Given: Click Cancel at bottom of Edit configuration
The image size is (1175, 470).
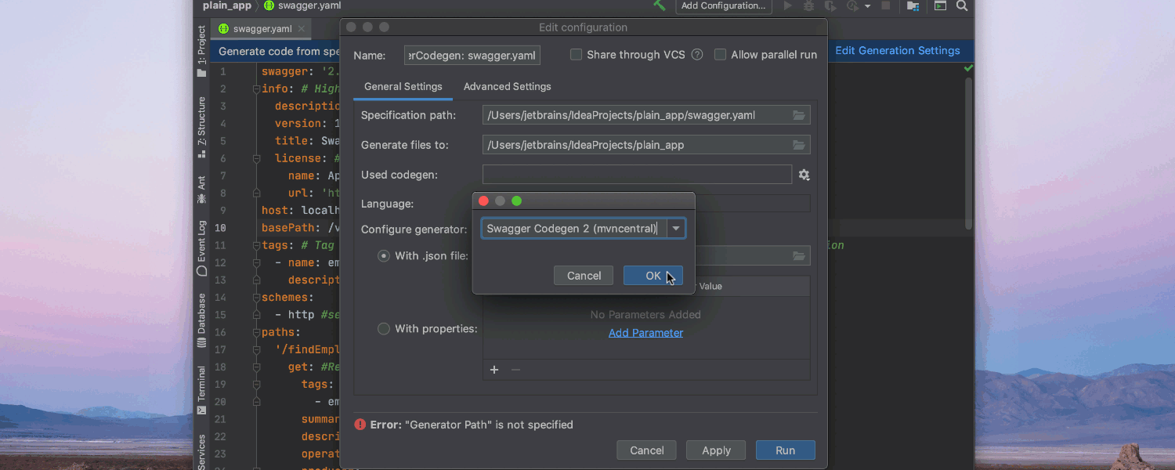Looking at the screenshot, I should 647,450.
